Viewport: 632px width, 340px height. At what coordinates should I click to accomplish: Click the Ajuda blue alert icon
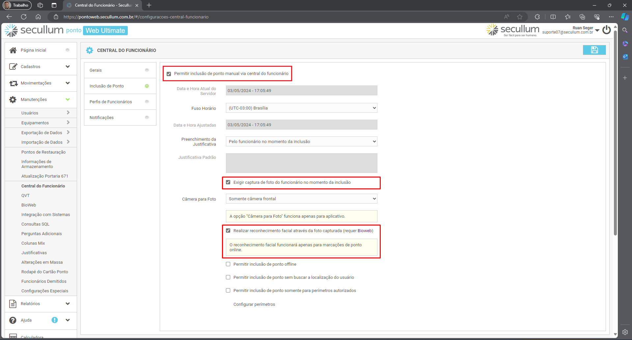(55, 320)
